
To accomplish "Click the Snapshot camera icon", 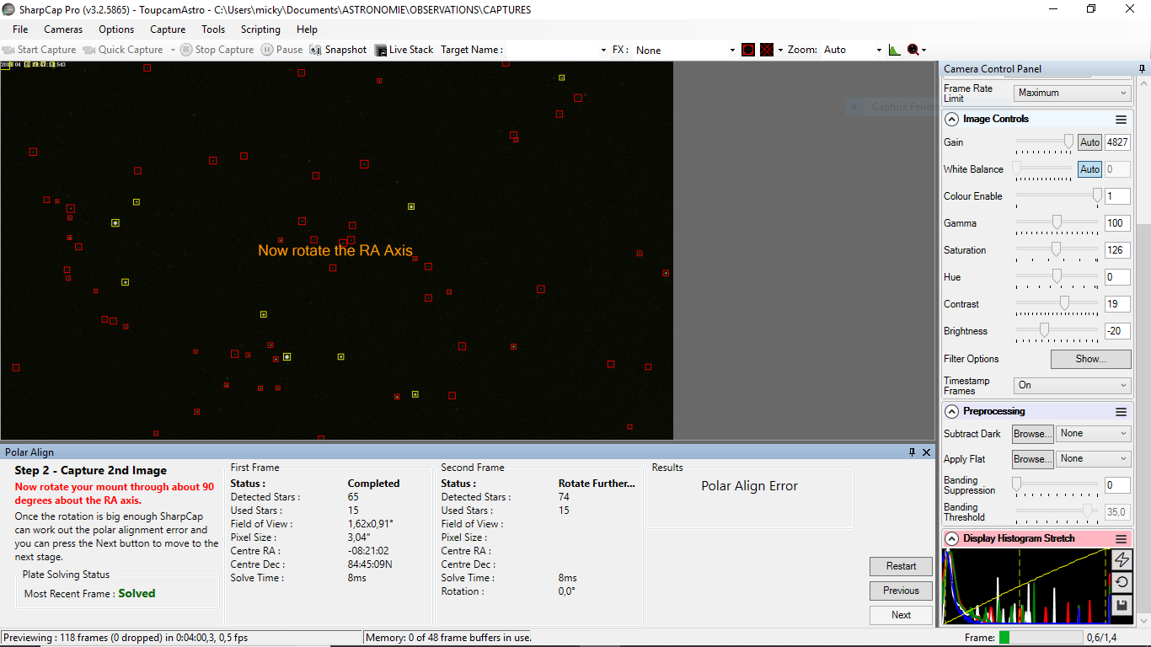I will coord(316,50).
